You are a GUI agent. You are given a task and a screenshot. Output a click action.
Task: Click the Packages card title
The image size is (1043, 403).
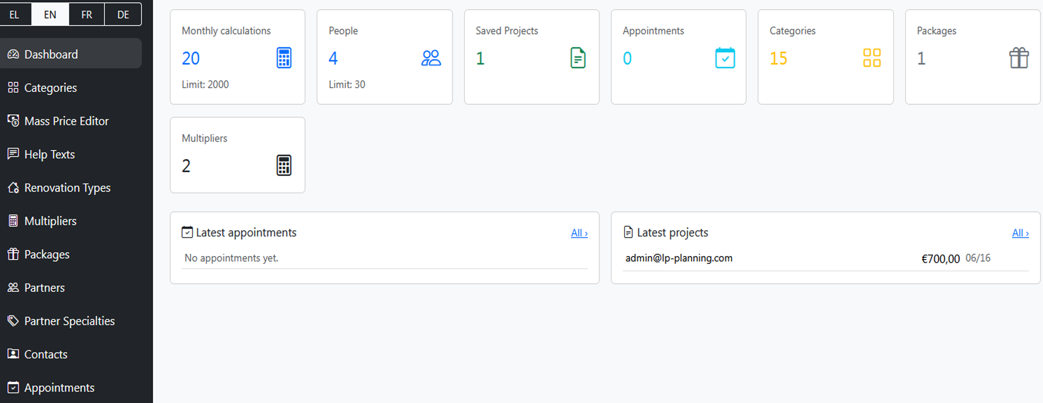tap(937, 31)
